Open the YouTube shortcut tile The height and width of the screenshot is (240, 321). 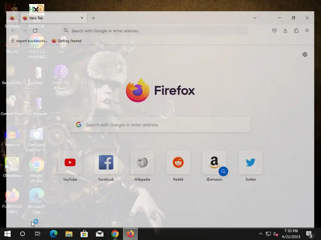70,162
